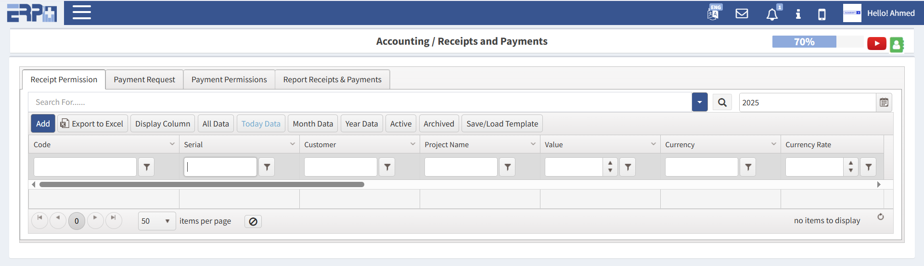This screenshot has width=924, height=266.
Task: Switch to the Payment Request tab
Action: (x=144, y=80)
